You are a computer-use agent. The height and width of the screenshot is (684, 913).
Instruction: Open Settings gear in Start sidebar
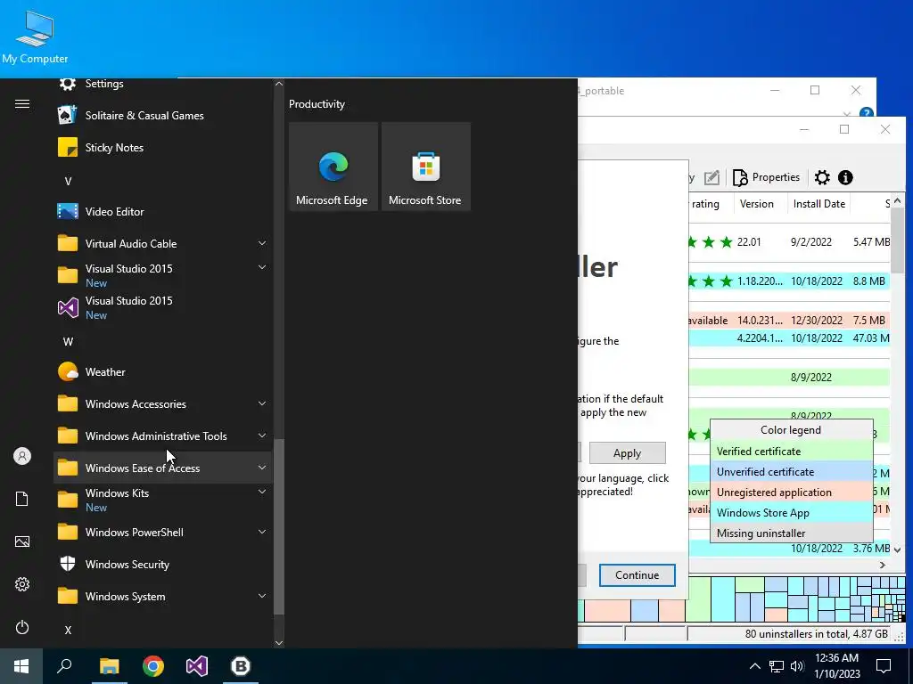pos(22,584)
